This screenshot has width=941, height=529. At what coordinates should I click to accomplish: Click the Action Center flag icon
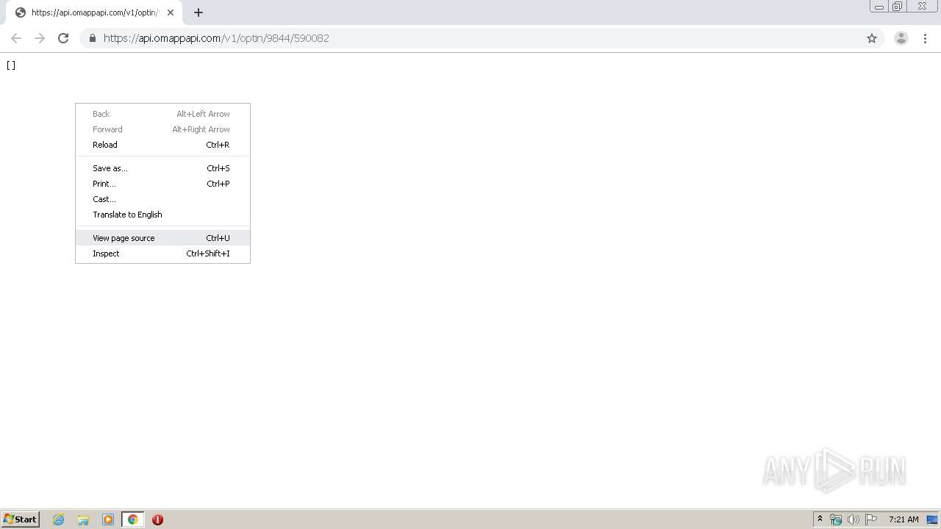click(x=871, y=519)
